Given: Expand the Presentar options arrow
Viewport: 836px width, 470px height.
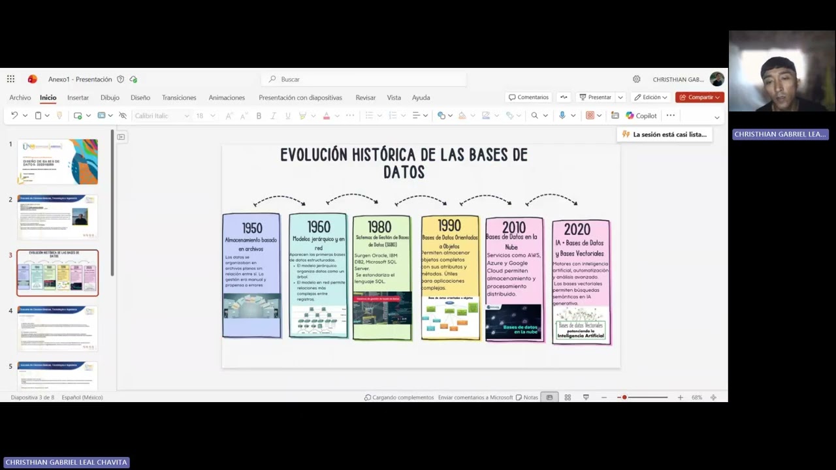Looking at the screenshot, I should point(620,97).
